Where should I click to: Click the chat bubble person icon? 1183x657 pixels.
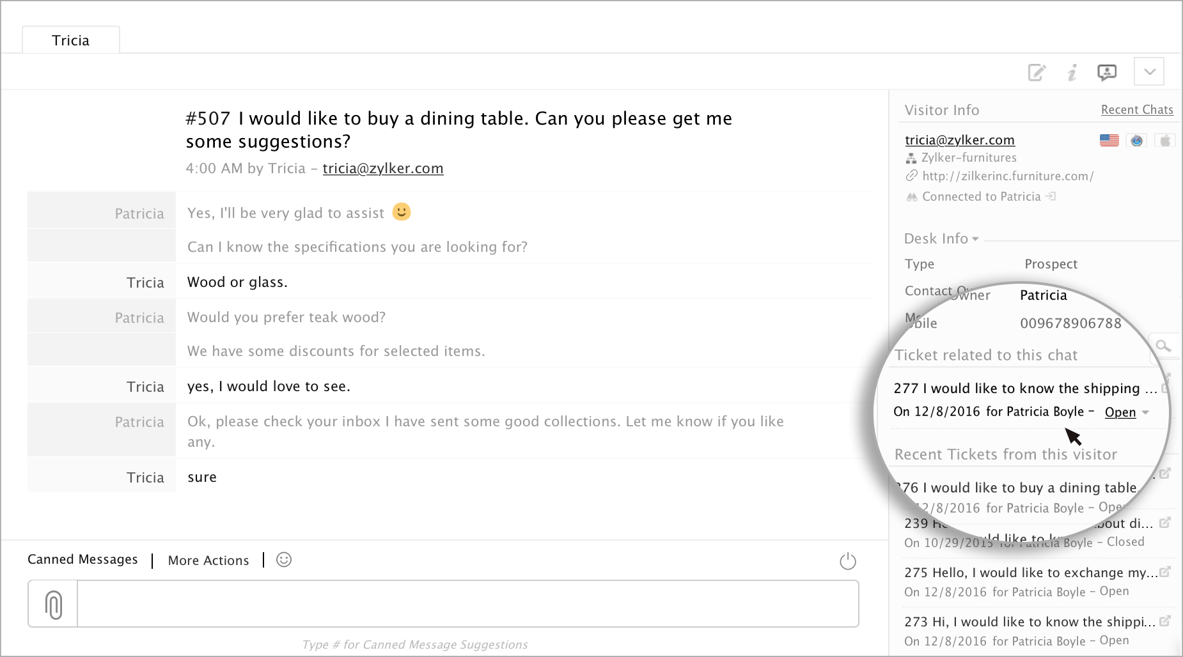tap(1107, 72)
